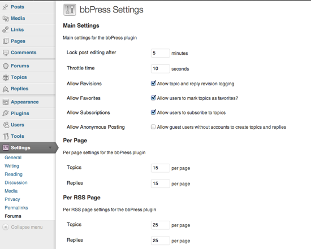
Task: Focus Per Page Topics field
Action: click(160, 168)
